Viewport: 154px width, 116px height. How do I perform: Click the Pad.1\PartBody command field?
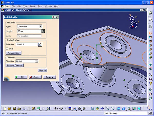(x=126, y=113)
